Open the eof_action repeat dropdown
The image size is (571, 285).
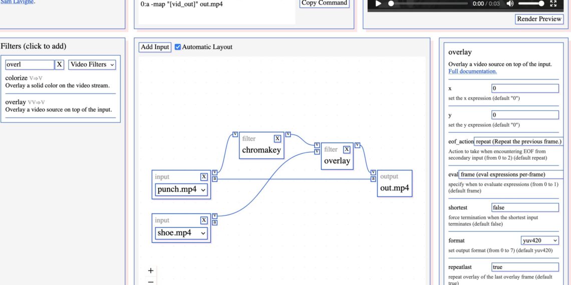(x=518, y=141)
